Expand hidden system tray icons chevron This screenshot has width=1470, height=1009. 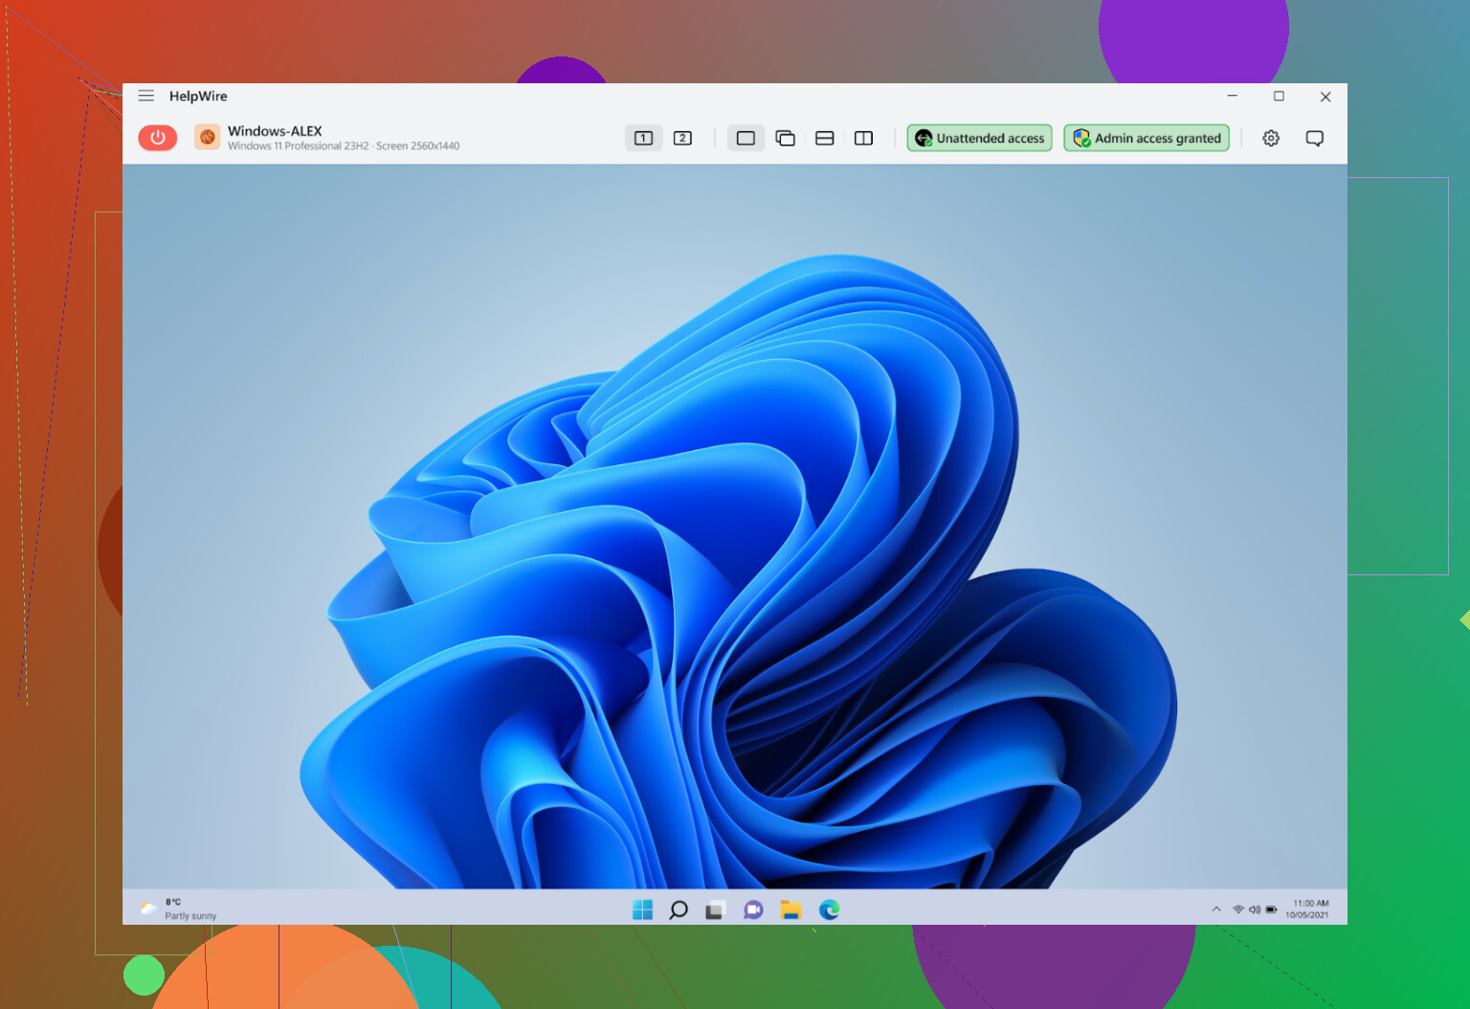coord(1216,909)
